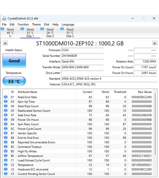Image resolution: width=159 pixels, height=178 pixels.
Task: Click the Features field
Action: click(109, 84)
